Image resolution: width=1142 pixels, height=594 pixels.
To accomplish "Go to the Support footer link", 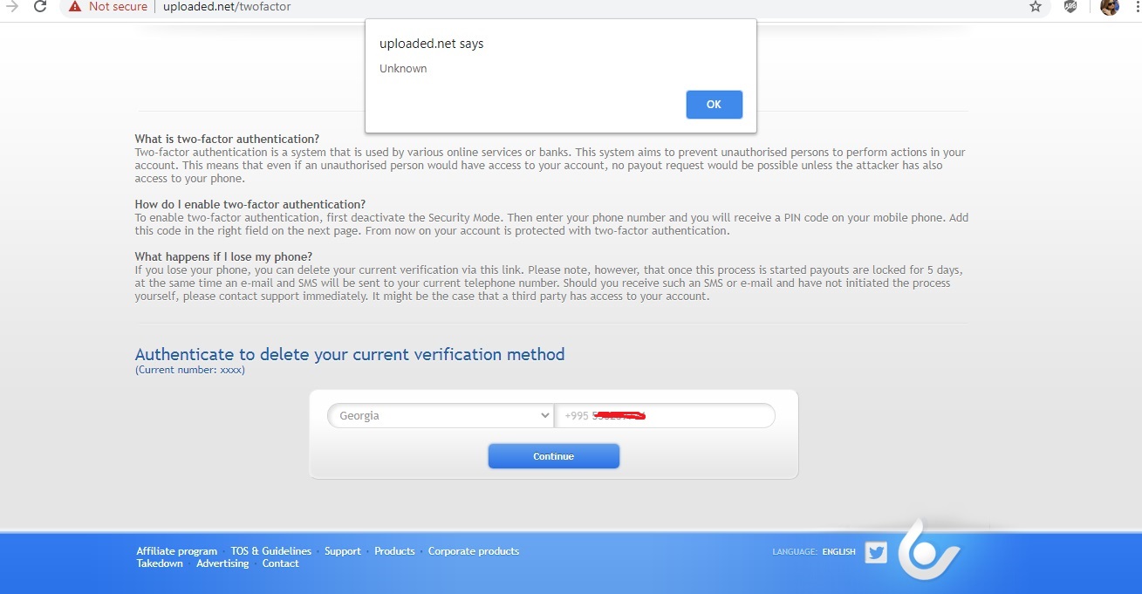I will 342,551.
